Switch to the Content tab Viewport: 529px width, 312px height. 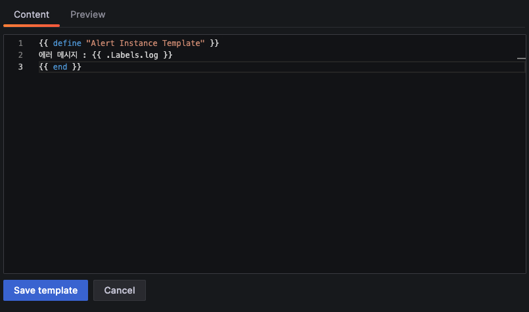[x=32, y=14]
